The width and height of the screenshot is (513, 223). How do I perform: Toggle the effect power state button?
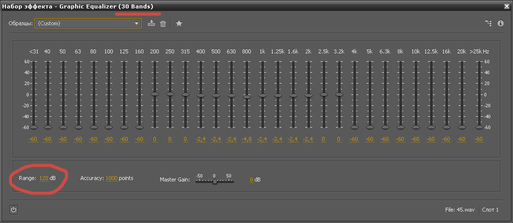click(14, 210)
